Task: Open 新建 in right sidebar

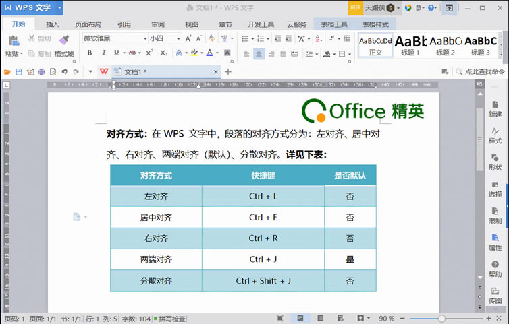Action: (x=495, y=109)
